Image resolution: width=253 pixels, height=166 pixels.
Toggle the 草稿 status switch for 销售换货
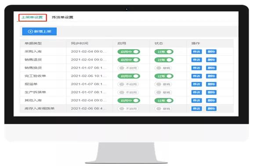coord(163,68)
